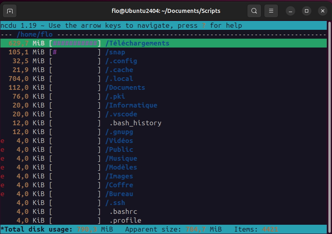Click the .bash_history file entry
Screen dimensions: 332x234
click(134, 123)
